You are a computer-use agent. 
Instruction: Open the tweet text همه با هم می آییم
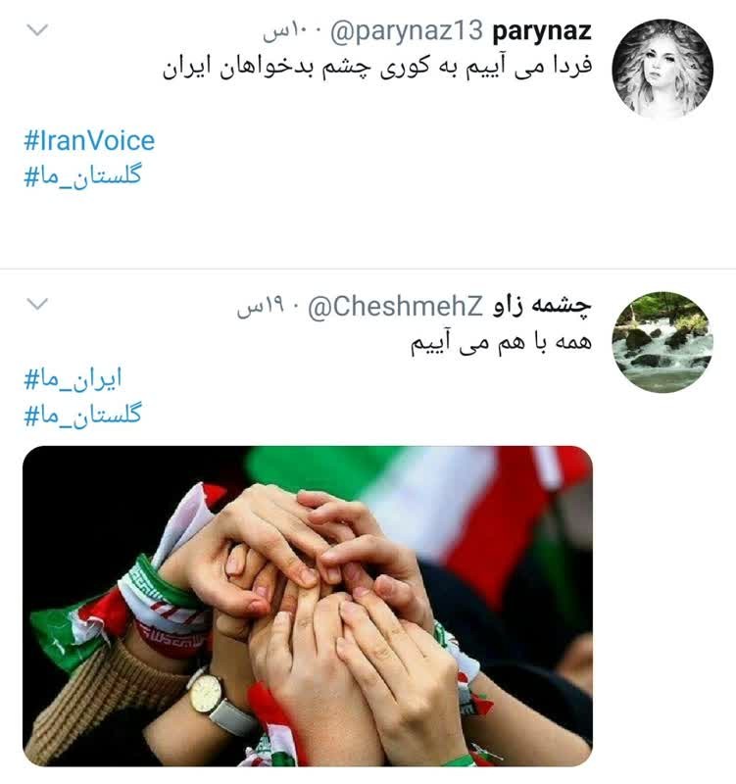click(x=501, y=343)
